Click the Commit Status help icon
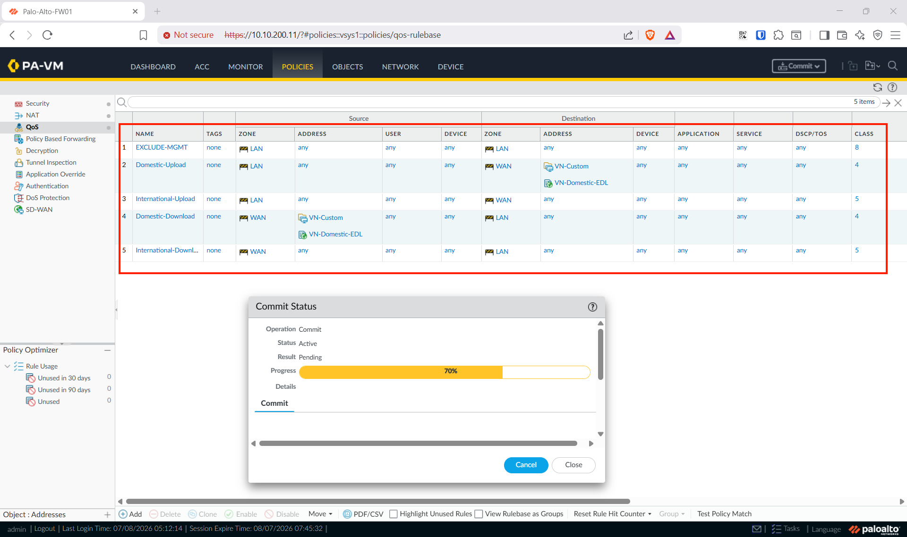The width and height of the screenshot is (907, 537). coord(592,307)
